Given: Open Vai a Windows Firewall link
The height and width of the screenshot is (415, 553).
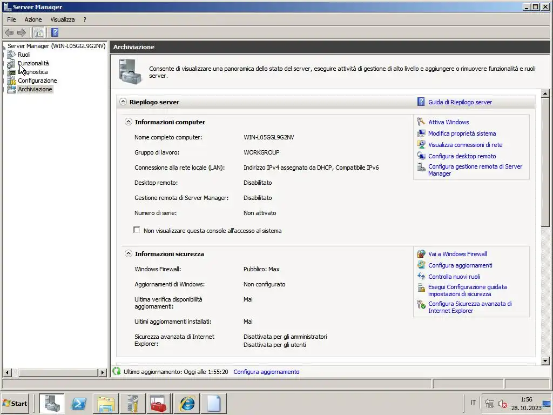Looking at the screenshot, I should 457,254.
